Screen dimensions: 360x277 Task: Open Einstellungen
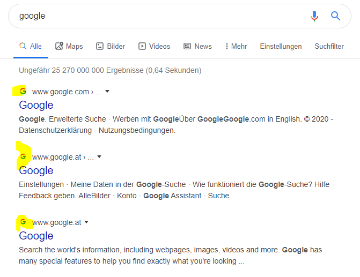pyautogui.click(x=281, y=46)
